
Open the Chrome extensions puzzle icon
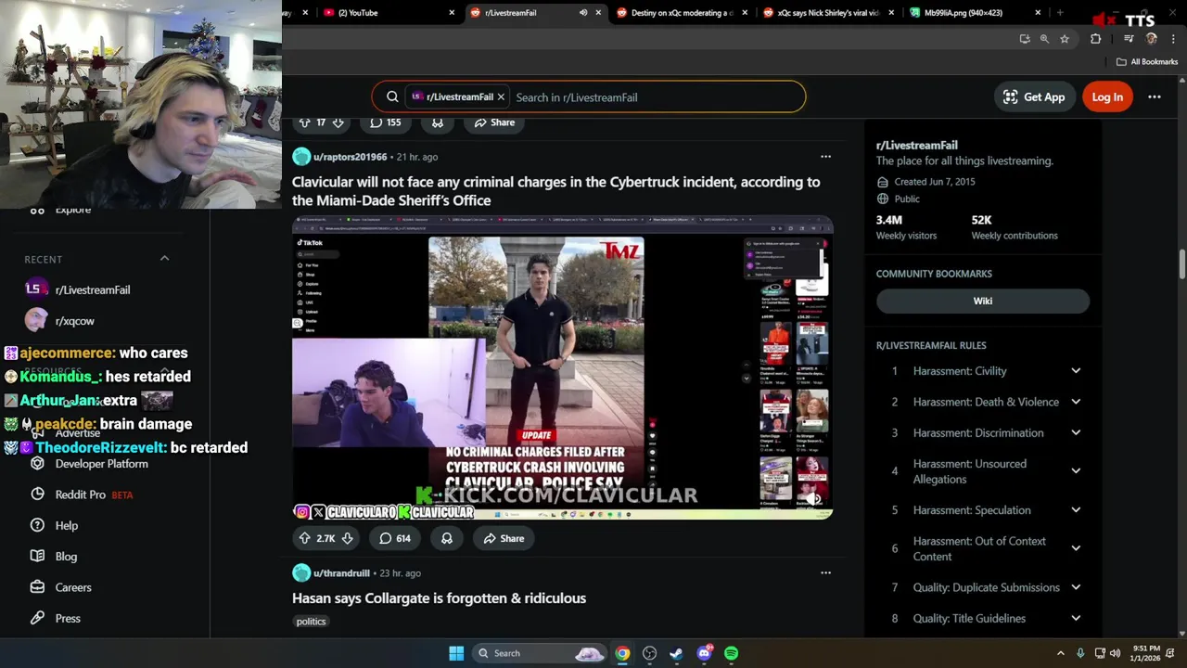(1095, 39)
